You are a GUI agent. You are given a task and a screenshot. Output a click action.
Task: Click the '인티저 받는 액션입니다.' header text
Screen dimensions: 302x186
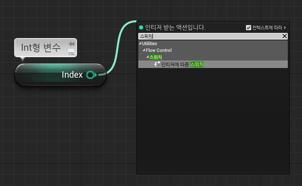point(175,28)
